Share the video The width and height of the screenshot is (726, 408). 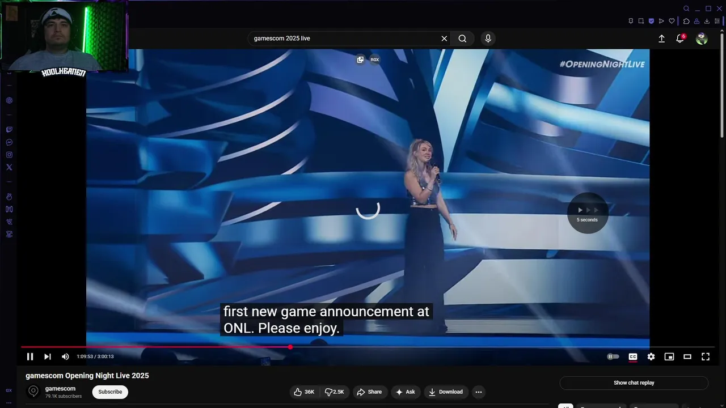coord(369,392)
